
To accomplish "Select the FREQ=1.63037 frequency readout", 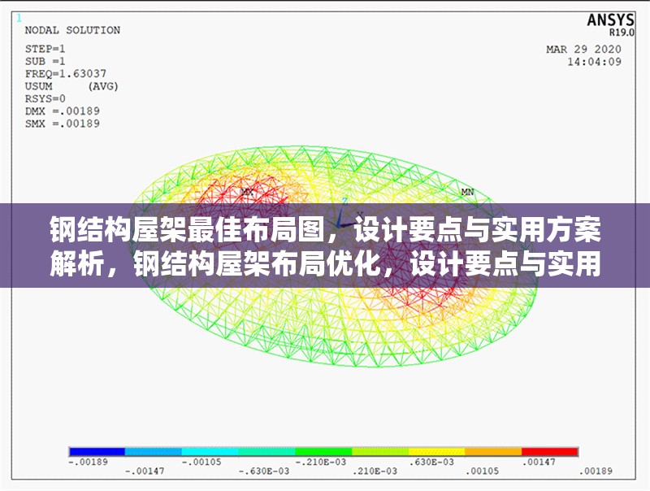I will coord(65,73).
